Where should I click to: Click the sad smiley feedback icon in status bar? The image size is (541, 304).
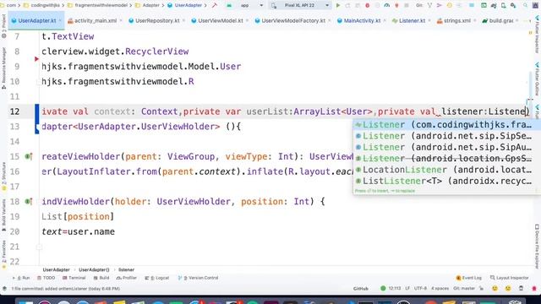pyautogui.click(x=508, y=289)
